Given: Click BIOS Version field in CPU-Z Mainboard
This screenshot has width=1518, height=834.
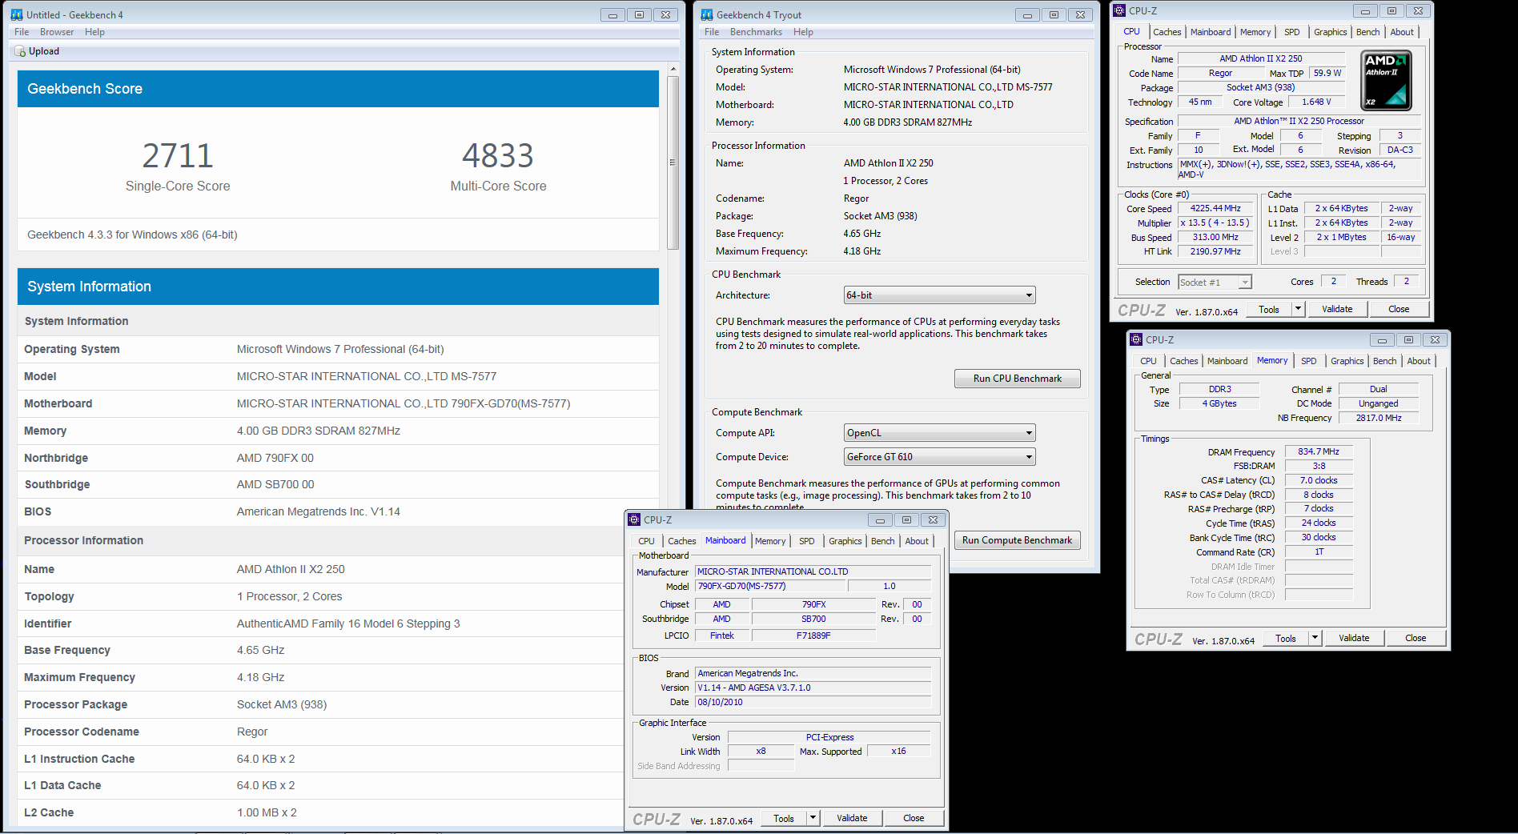Looking at the screenshot, I should tap(813, 688).
